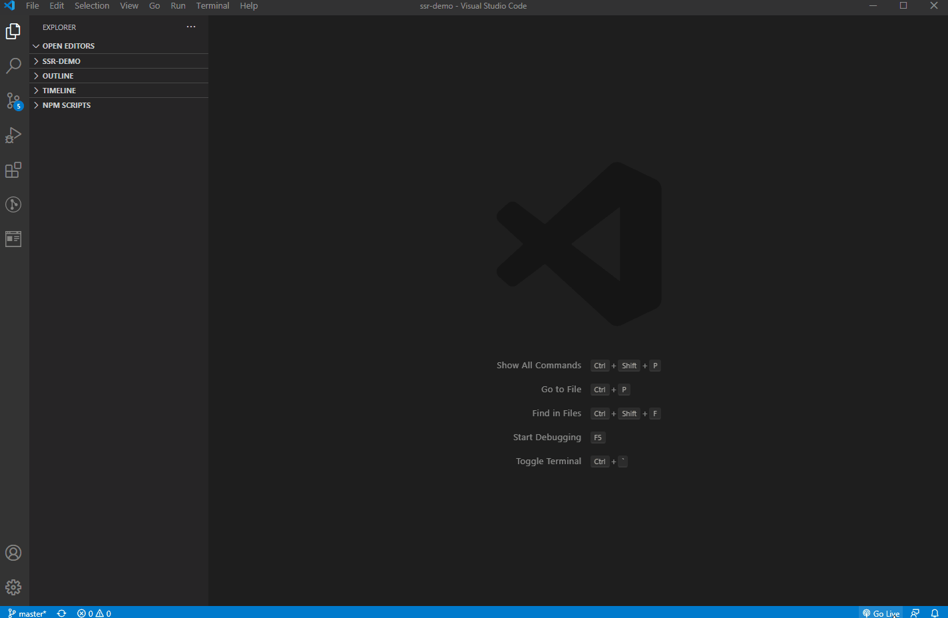Screen dimensions: 948x618
Task: Open the Help menu
Action: click(249, 5)
